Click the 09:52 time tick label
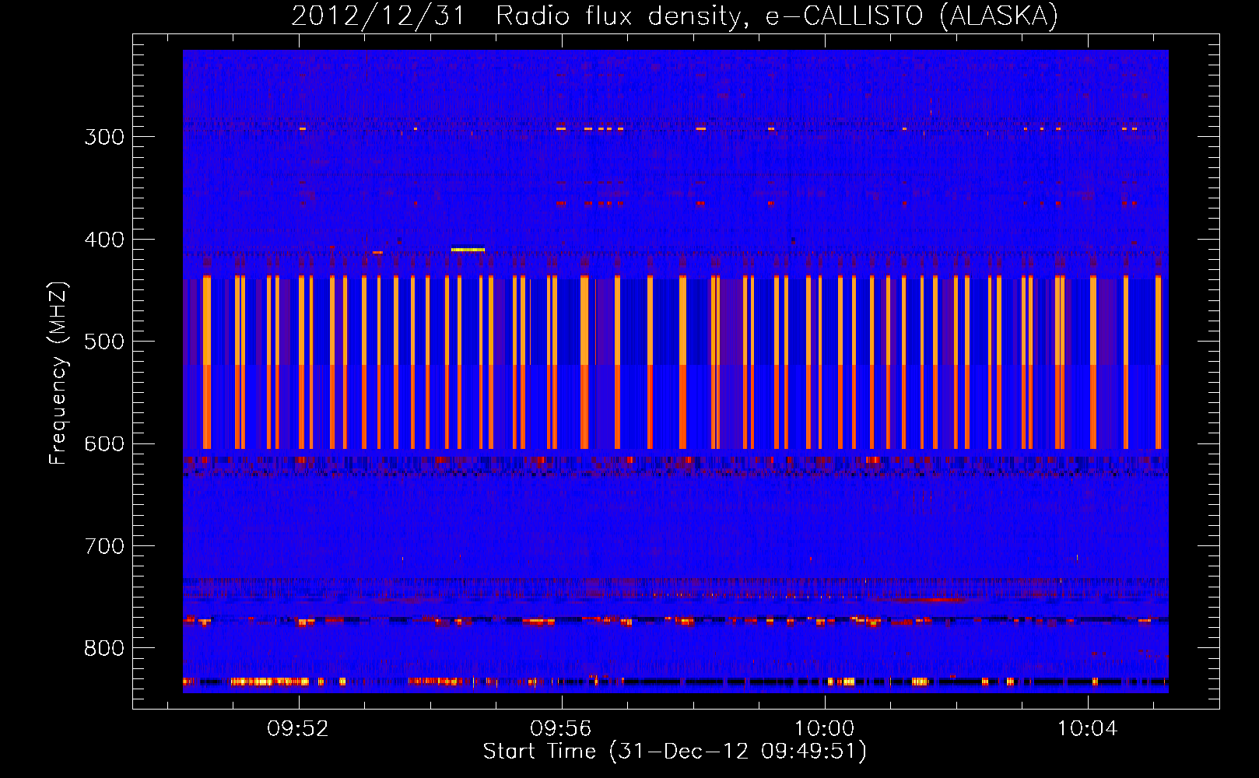 (x=298, y=729)
